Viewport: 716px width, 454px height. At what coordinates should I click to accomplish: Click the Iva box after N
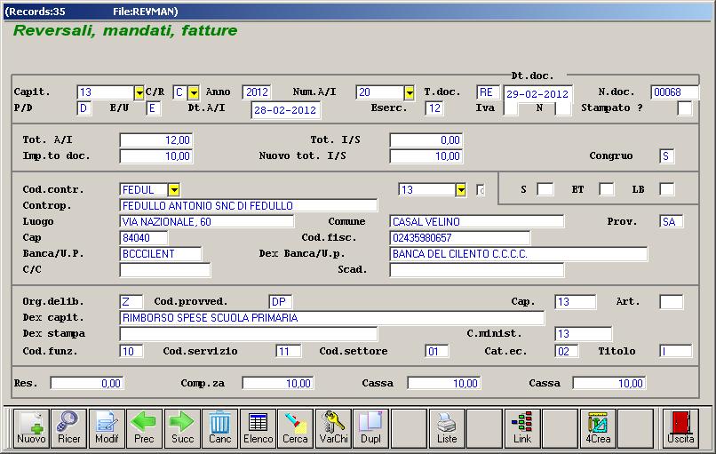(x=563, y=108)
